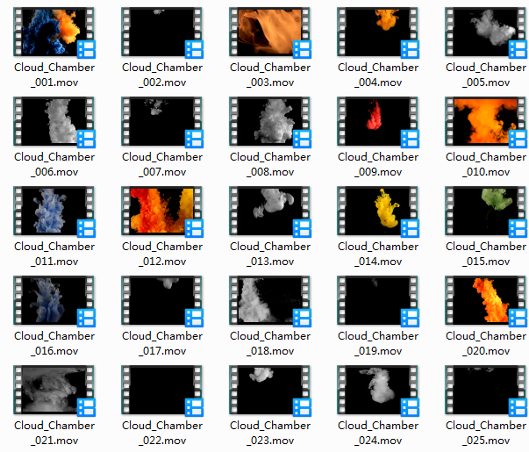
Task: Select the Cloud_Chamber_024.mov thumbnail
Action: [378, 390]
